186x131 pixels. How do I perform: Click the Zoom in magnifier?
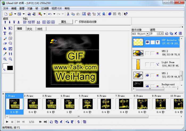(x=5, y=59)
